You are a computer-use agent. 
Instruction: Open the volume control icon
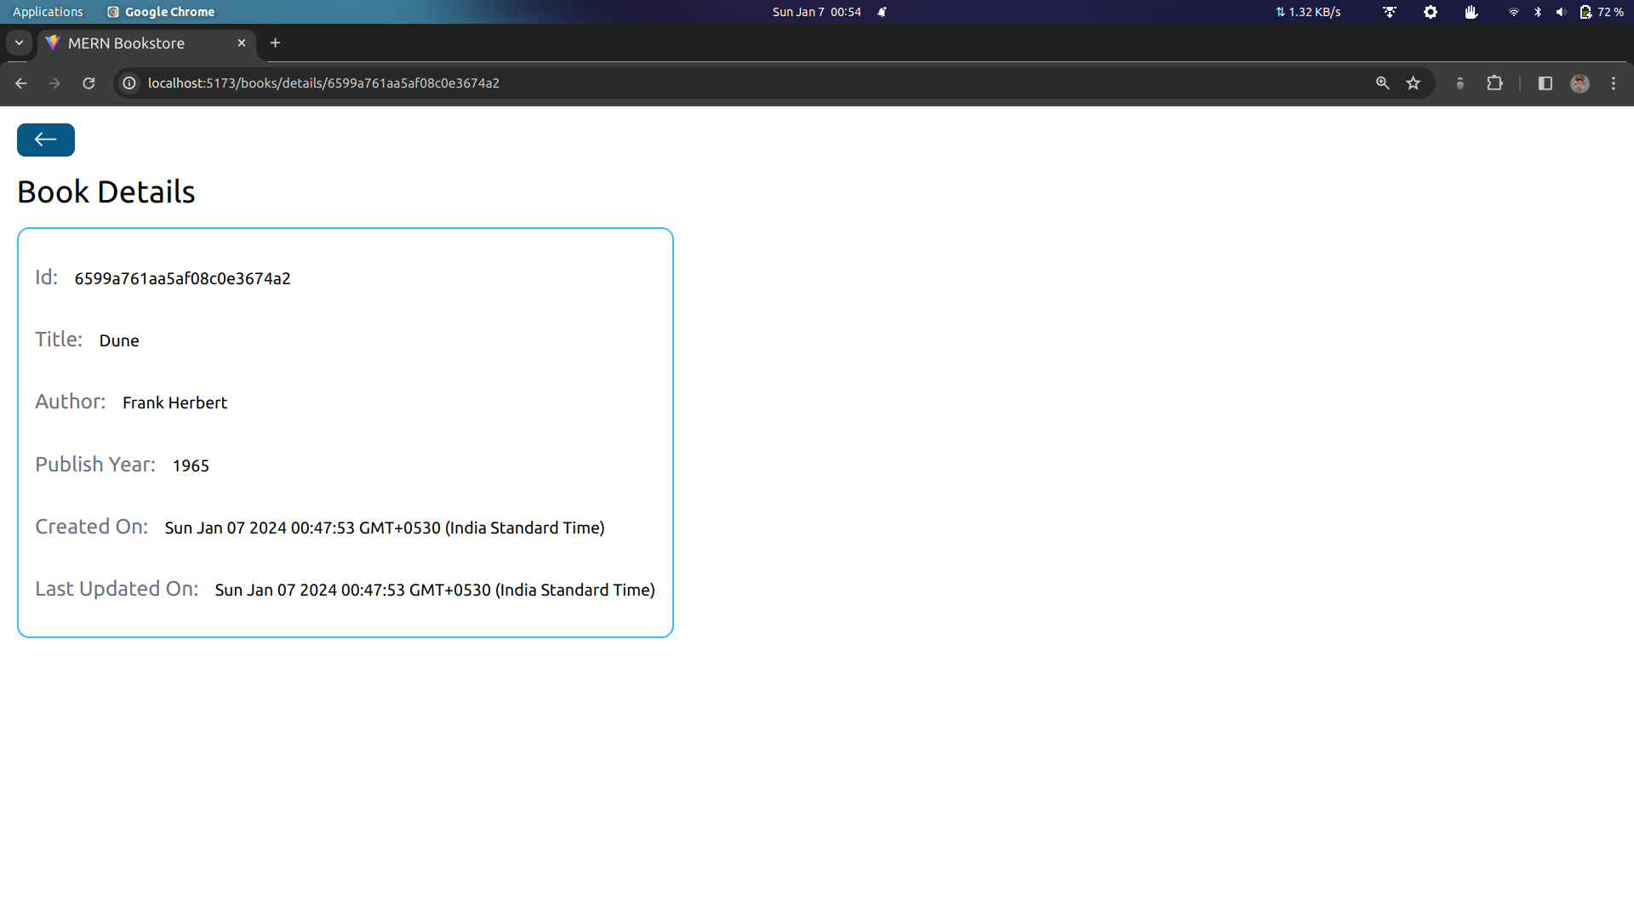(1560, 12)
